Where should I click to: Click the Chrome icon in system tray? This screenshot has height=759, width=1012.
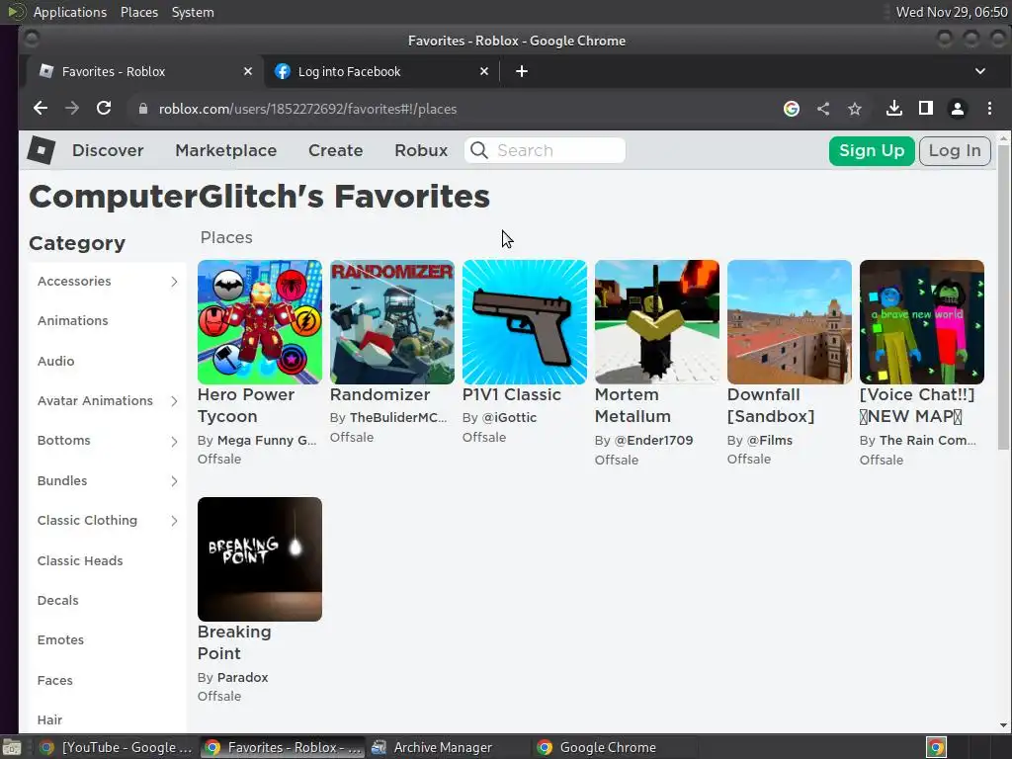point(936,747)
